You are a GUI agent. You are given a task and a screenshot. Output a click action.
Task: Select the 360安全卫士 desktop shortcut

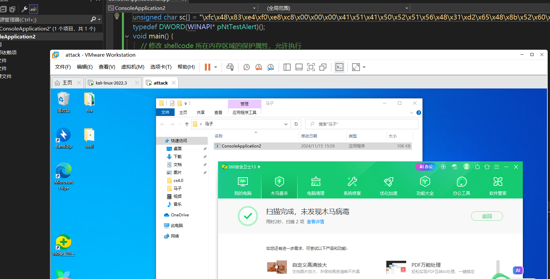[64, 246]
